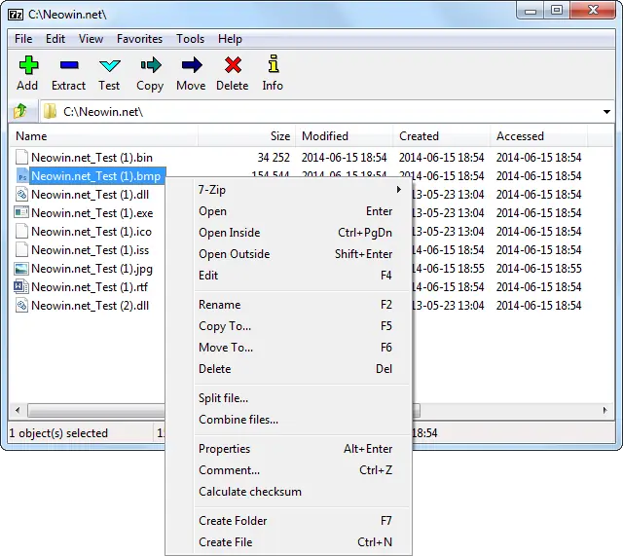
Task: Select file Neowin.net_Test (1).bin
Action: tap(92, 158)
